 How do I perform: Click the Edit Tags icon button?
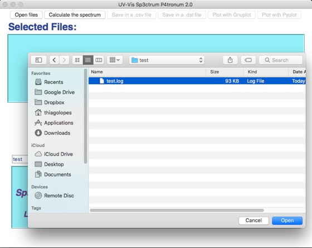pyautogui.click(x=248, y=60)
